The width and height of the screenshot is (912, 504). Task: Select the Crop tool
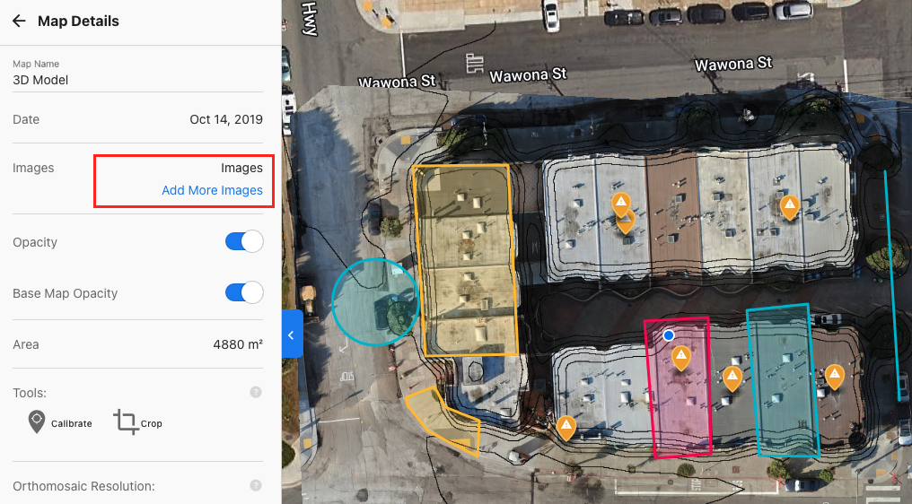point(138,422)
